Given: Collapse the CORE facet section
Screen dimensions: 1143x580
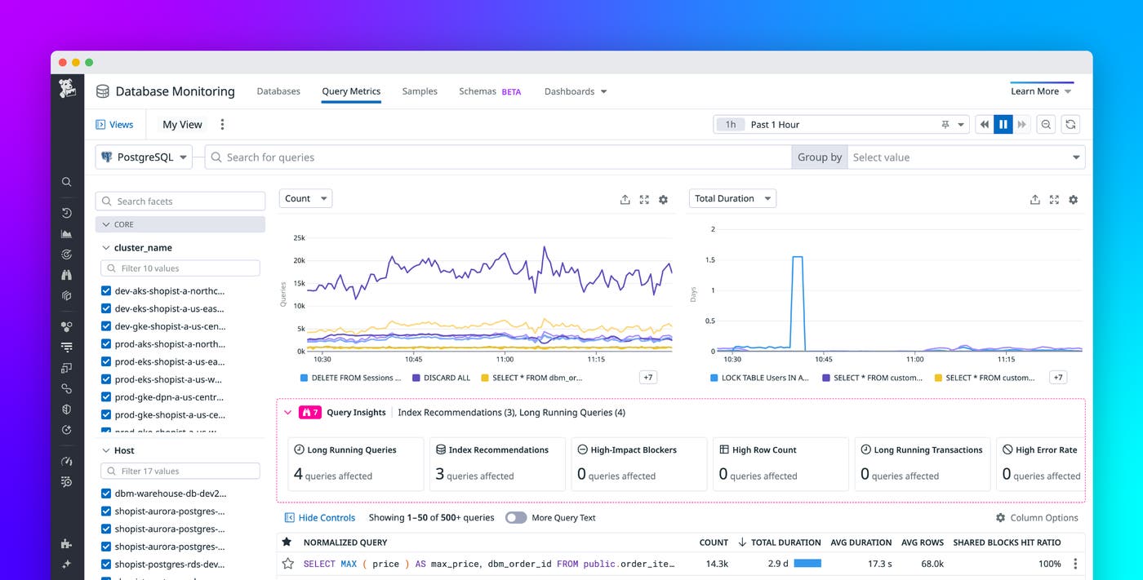Looking at the screenshot, I should (107, 224).
